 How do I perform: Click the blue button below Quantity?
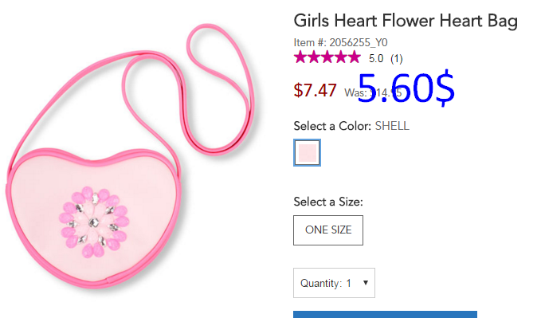(385, 314)
